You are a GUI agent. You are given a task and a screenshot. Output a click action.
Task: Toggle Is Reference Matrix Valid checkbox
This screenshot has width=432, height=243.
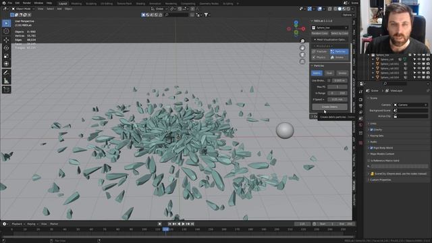point(369,161)
